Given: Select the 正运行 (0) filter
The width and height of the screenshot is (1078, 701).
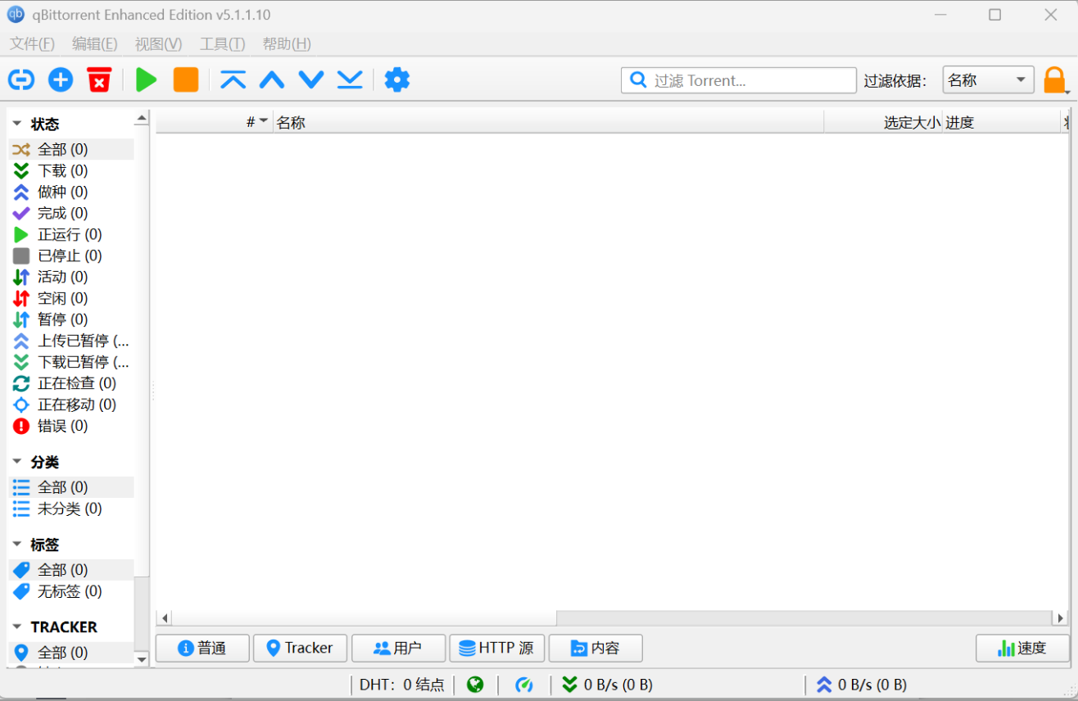Looking at the screenshot, I should (71, 234).
